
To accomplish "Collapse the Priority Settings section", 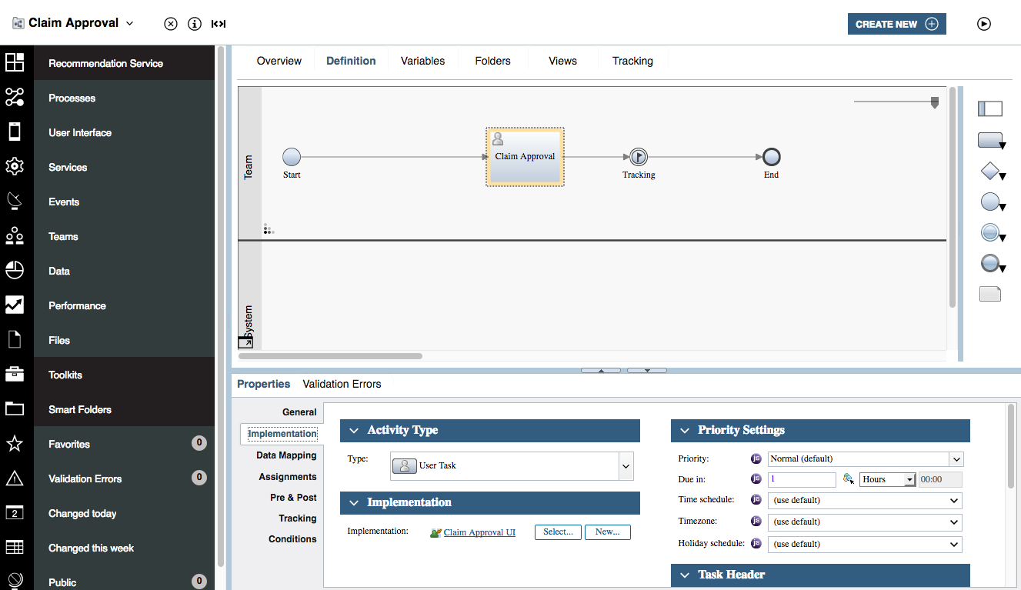I will click(x=685, y=431).
